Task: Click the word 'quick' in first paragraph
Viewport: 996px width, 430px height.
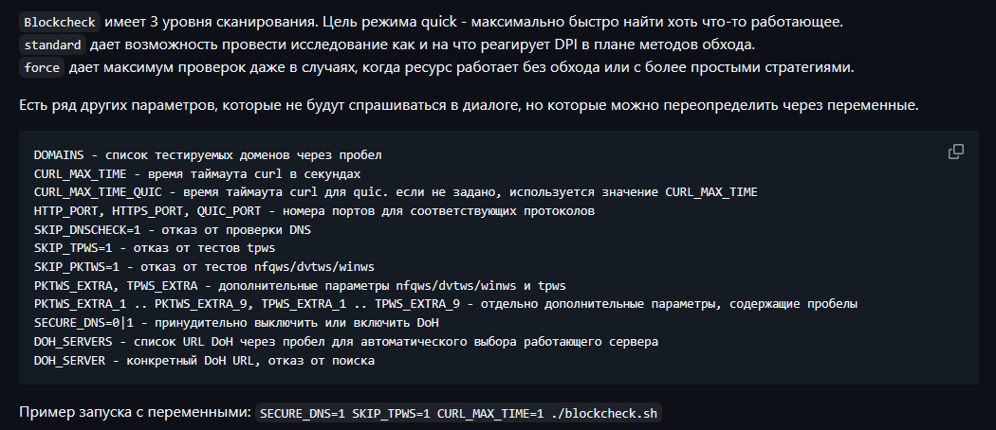Action: (438, 22)
